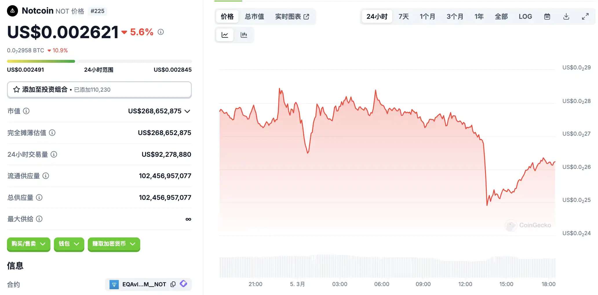This screenshot has width=598, height=295.
Task: Click the 0.0₇2958 BTC value
Action: [25, 50]
